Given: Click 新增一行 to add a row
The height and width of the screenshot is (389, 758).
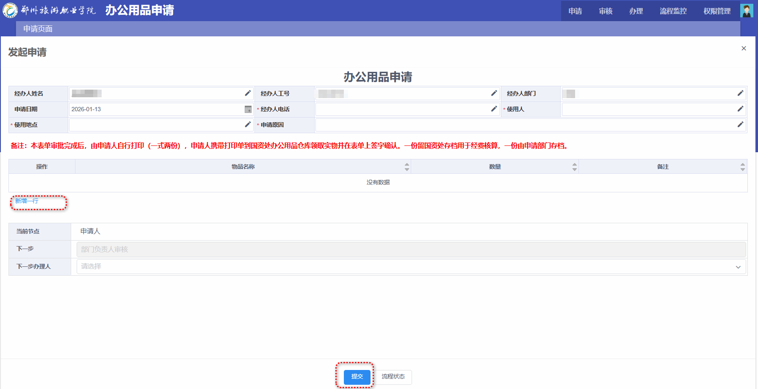Looking at the screenshot, I should pyautogui.click(x=27, y=201).
